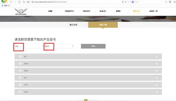Screen dimensions: 176x101
Task: Download the G800 file with its download icon
Action: tap(157, 71)
